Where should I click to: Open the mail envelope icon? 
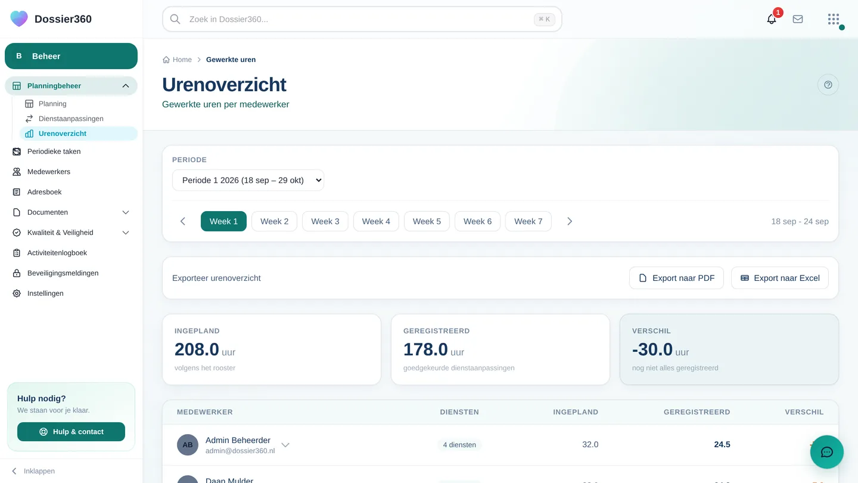pos(798,19)
